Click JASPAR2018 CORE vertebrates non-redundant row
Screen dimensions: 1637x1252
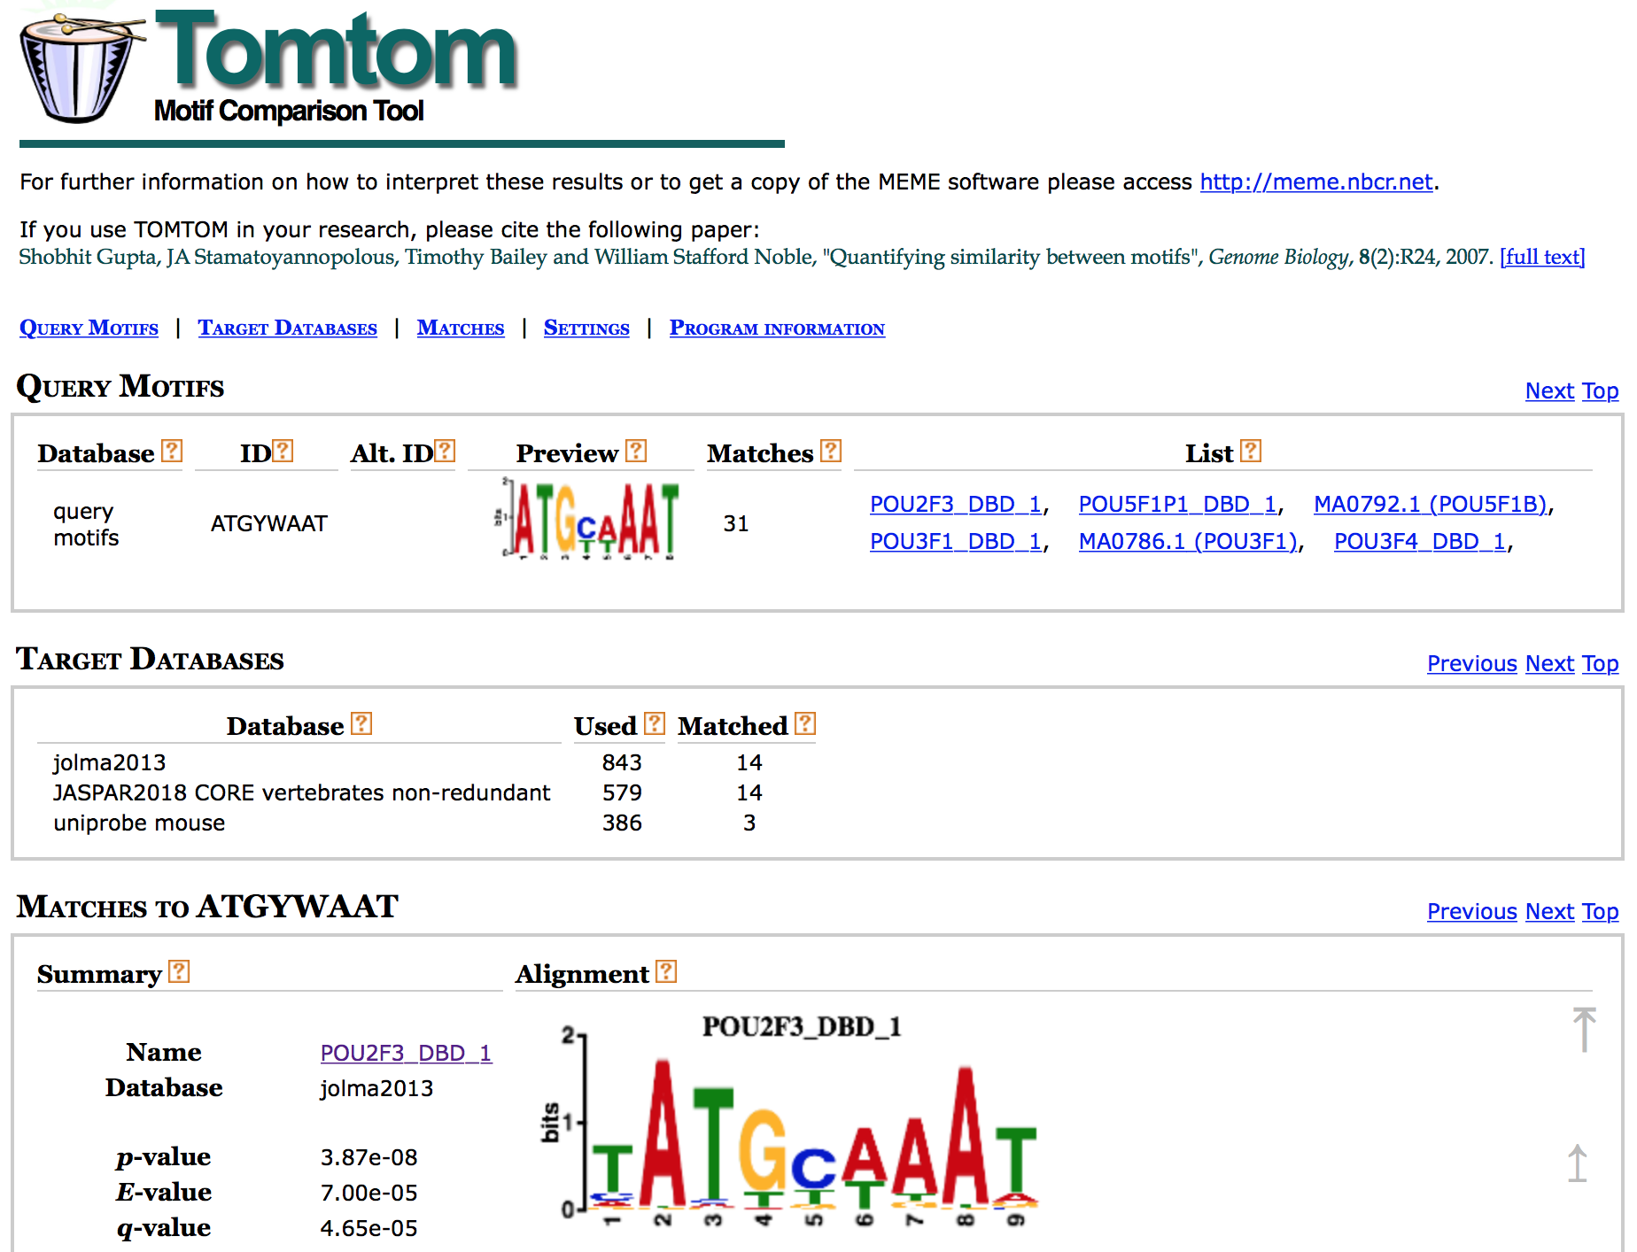(301, 792)
